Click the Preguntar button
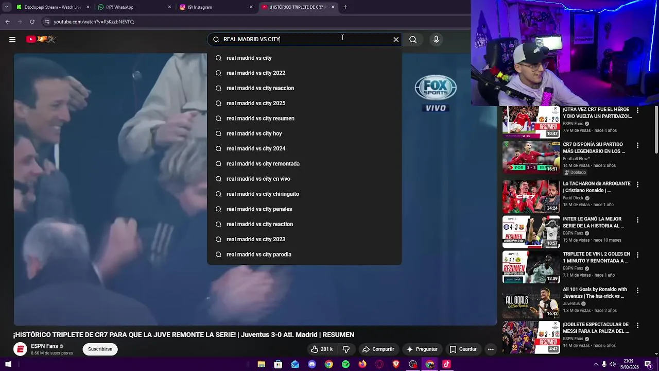The image size is (659, 371). pos(422,349)
